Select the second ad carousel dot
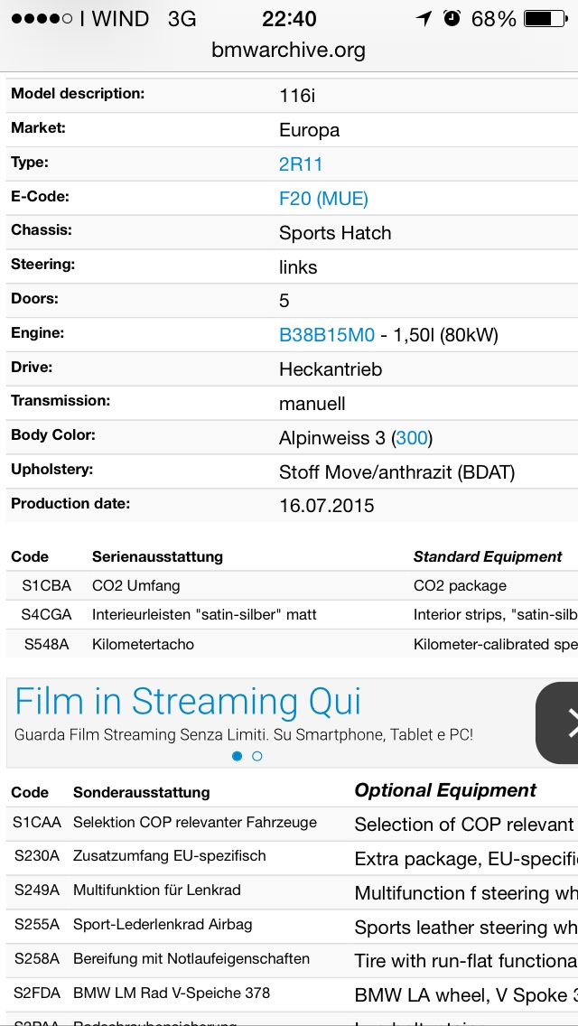Screen dimensions: 578x1026 [257, 756]
